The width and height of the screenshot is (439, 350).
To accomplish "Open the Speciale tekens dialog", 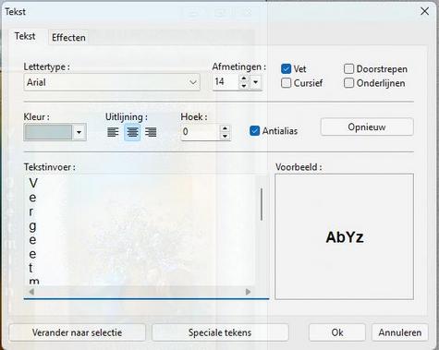I will click(x=220, y=332).
